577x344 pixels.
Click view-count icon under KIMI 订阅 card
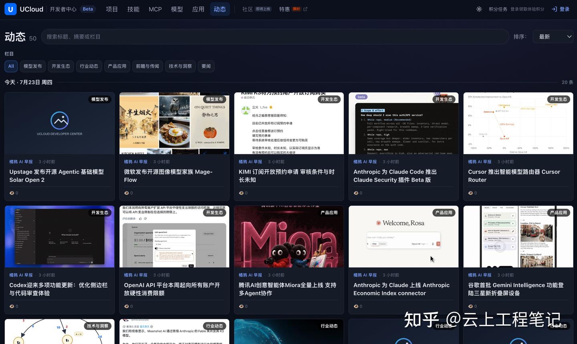pos(241,193)
